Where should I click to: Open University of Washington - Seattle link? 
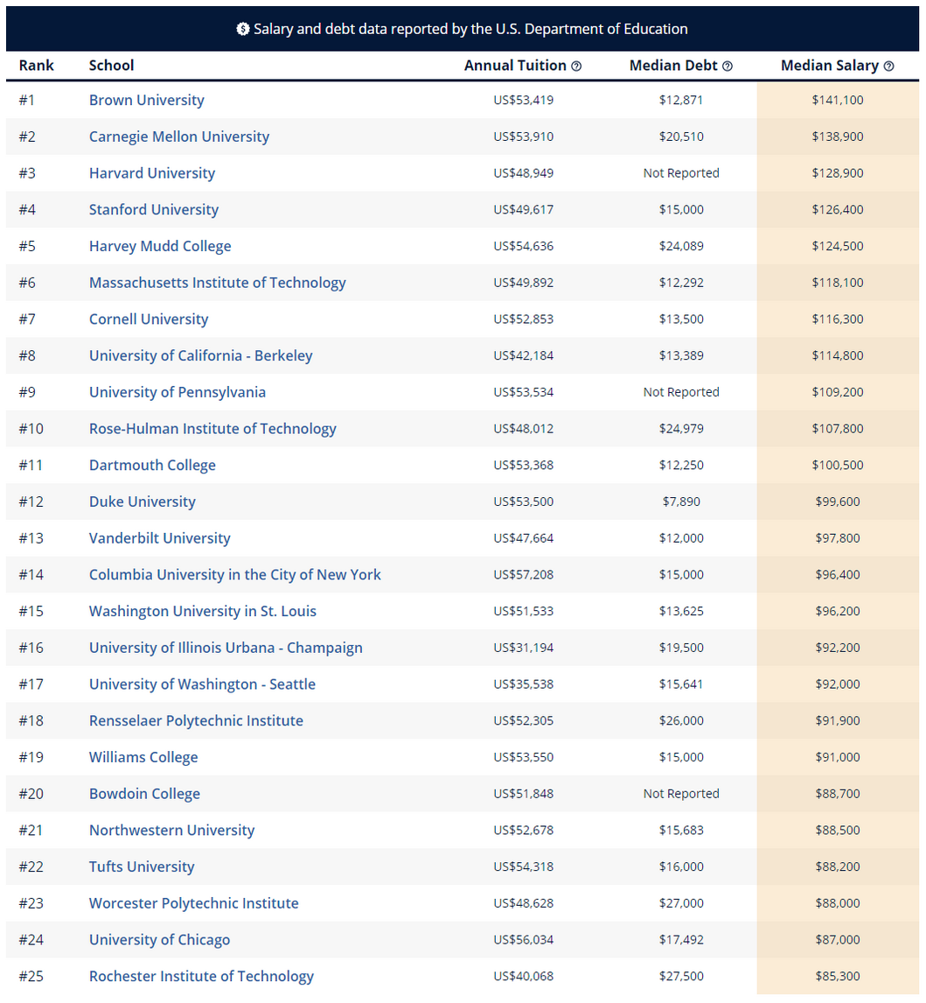coord(202,684)
